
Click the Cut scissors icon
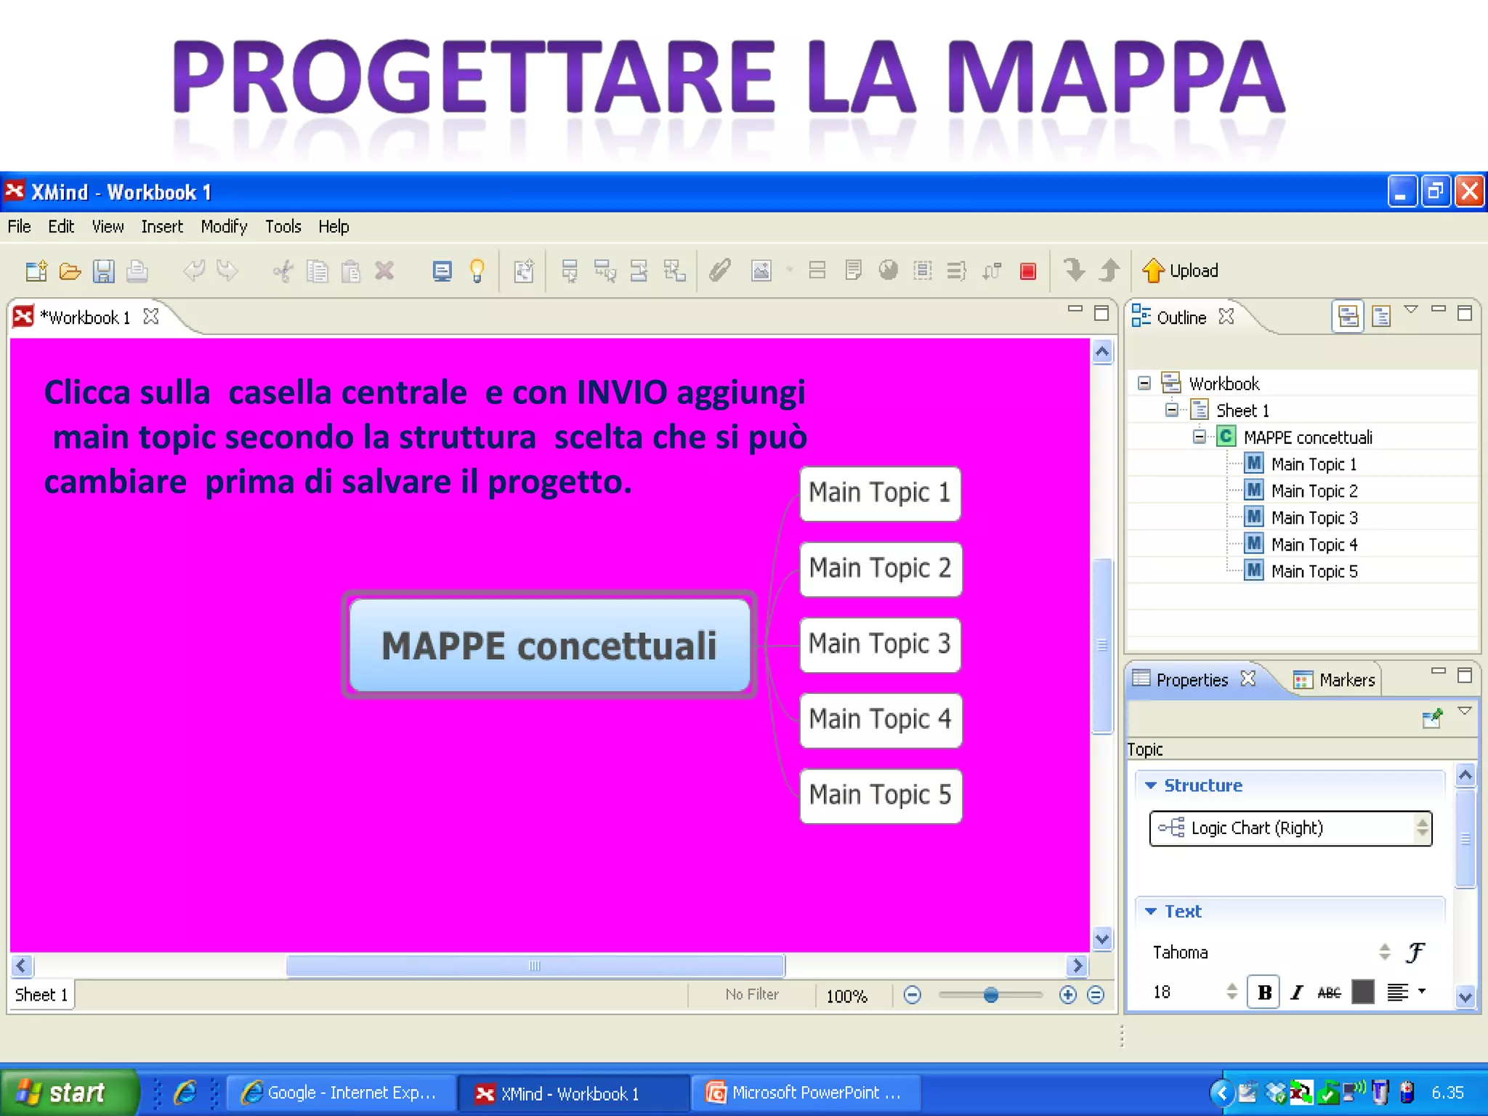[x=283, y=272]
